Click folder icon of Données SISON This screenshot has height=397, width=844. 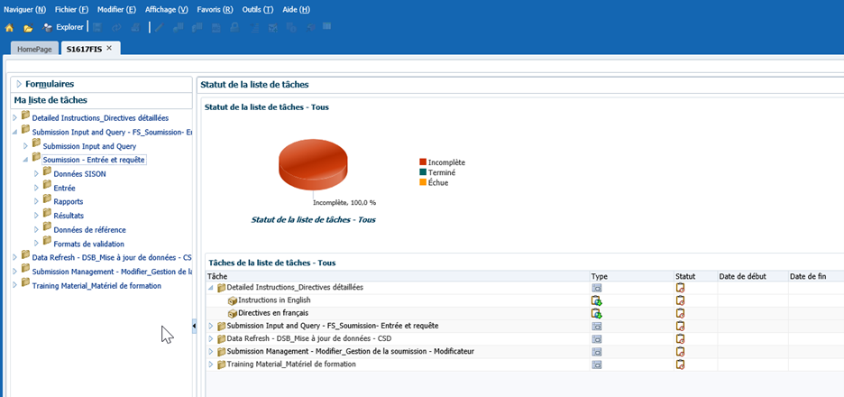(47, 172)
